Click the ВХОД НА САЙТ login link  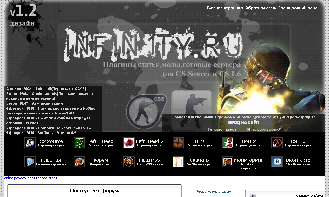(x=244, y=123)
